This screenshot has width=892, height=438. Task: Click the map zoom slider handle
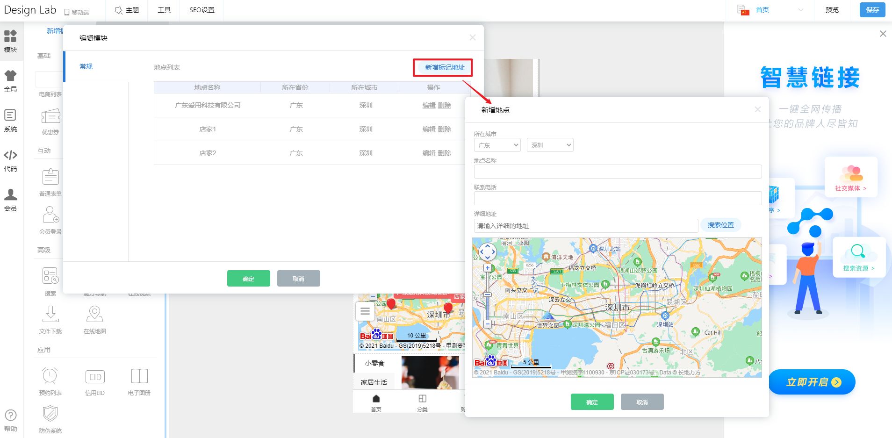[488, 295]
